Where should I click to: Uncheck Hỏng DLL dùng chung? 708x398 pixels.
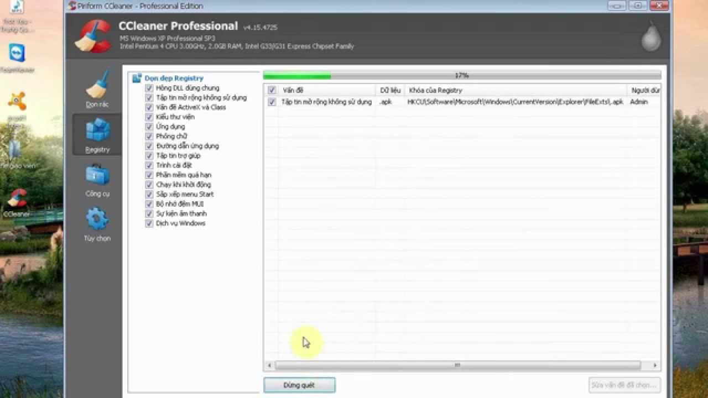149,88
